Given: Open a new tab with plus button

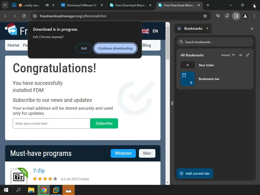Looking at the screenshot, I should 208,5.
